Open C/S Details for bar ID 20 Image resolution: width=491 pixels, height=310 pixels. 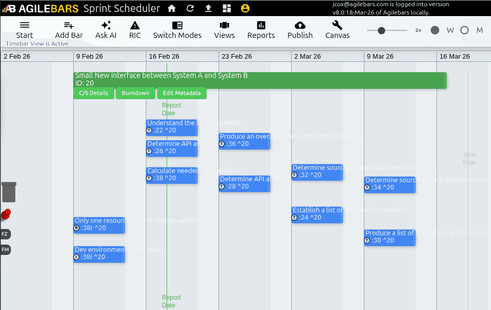click(93, 93)
